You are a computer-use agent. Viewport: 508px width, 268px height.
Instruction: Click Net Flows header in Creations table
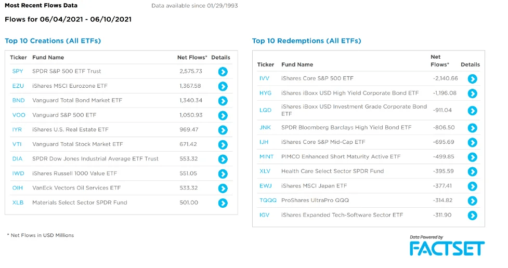[192, 57]
